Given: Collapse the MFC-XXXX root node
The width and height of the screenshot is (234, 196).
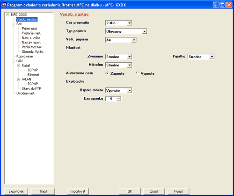Looking at the screenshot, I should tap(7, 15).
